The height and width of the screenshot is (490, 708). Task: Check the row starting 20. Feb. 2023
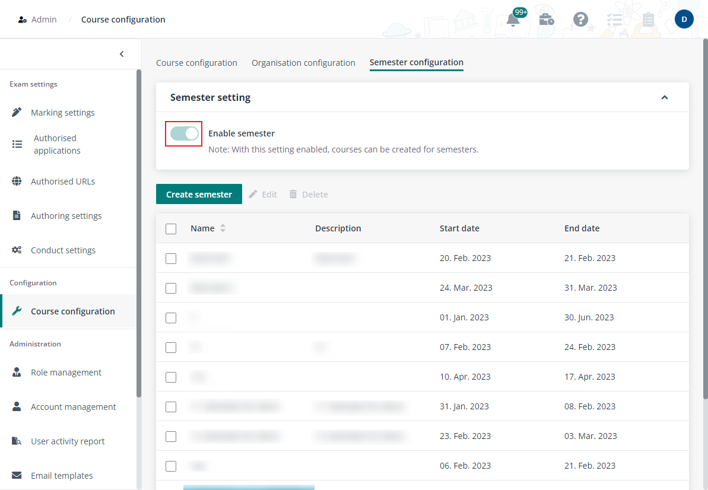pyautogui.click(x=171, y=259)
